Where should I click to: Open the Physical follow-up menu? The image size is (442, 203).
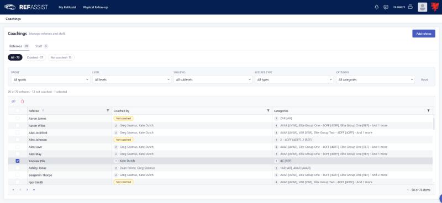95,7
